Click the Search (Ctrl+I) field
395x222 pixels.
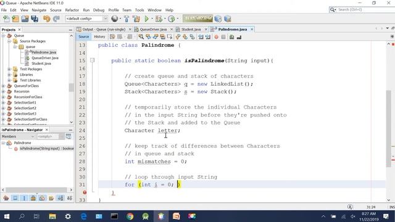pos(363,10)
